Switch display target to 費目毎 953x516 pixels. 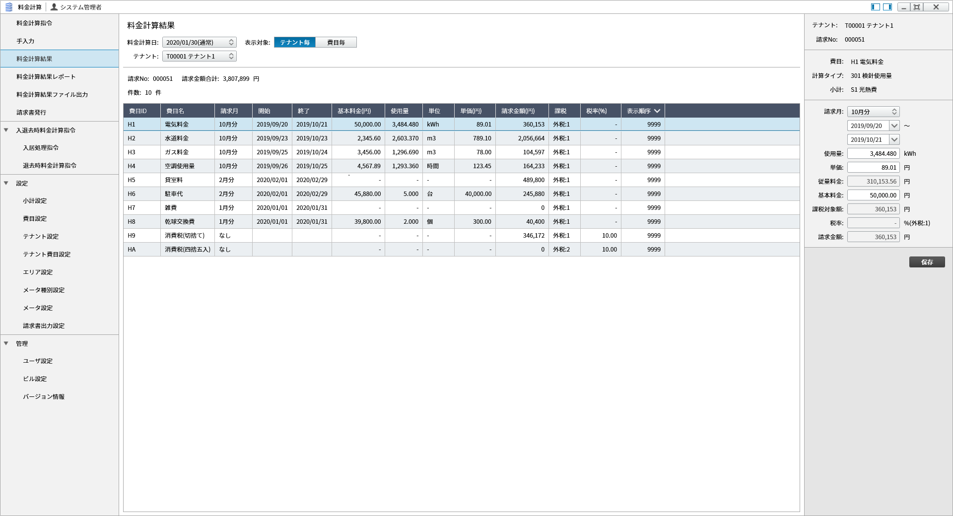point(336,43)
